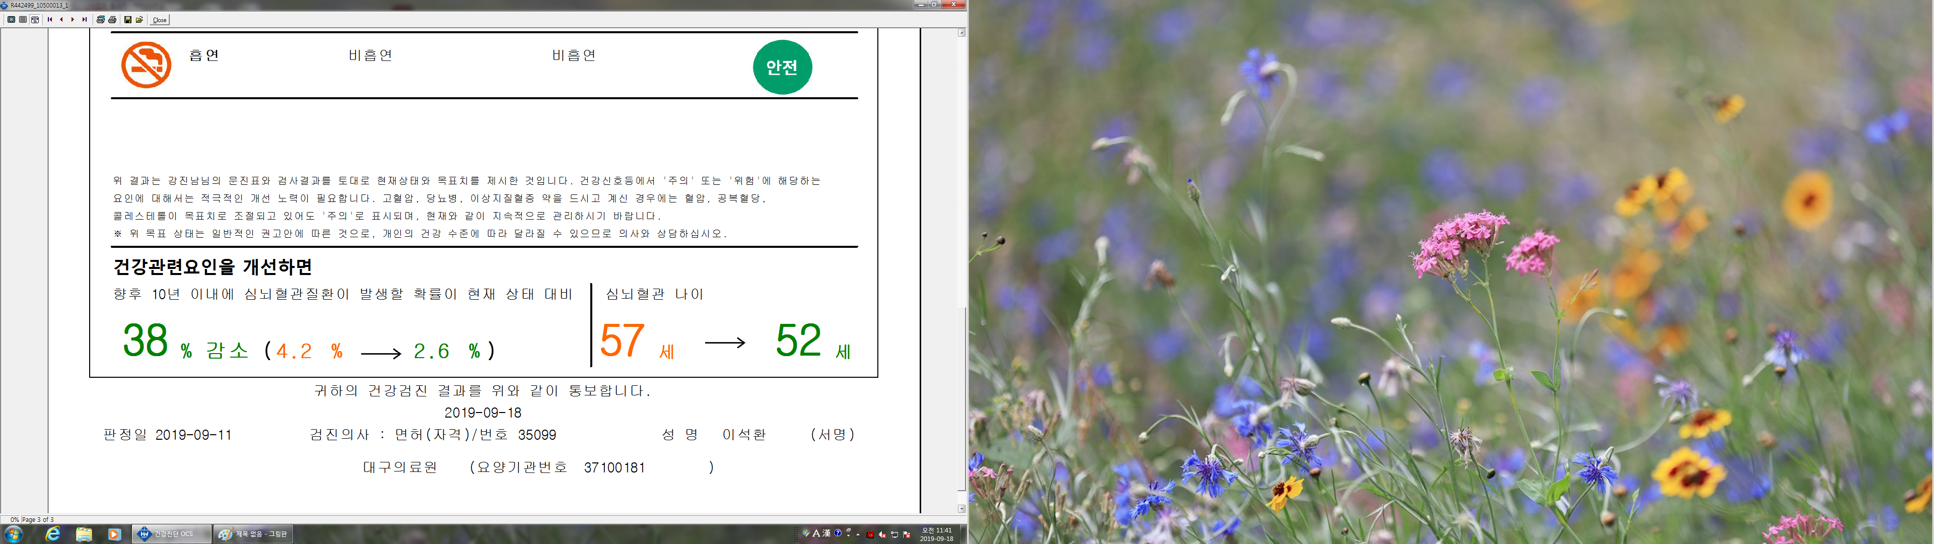1934x544 pixels.
Task: Expand the hidden system tray icons
Action: 858,535
